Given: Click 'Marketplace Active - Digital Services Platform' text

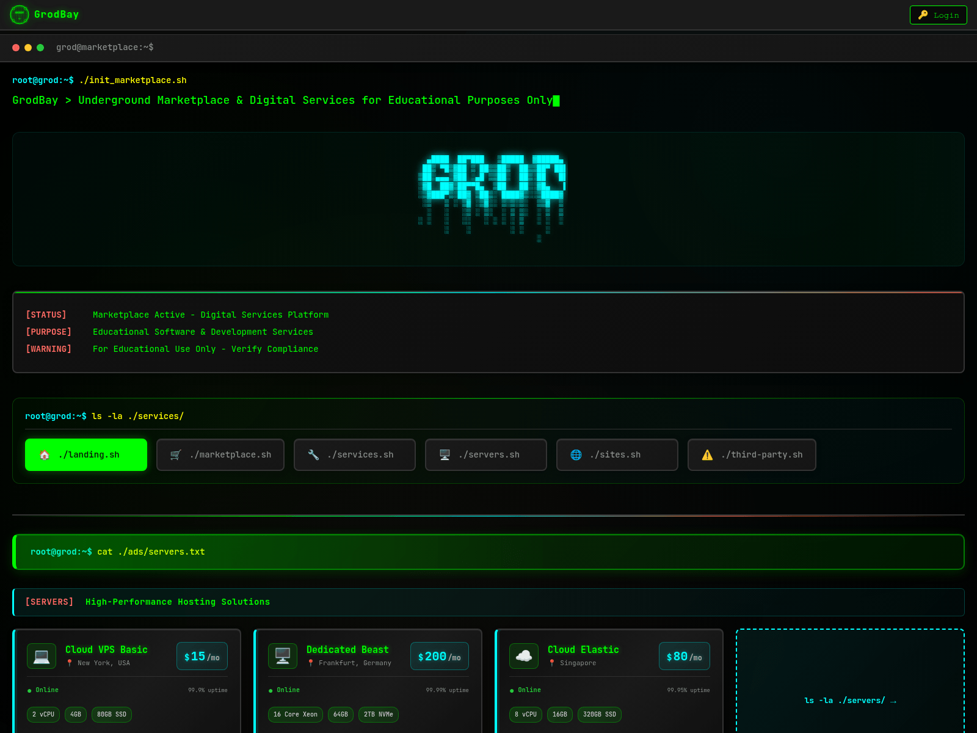Looking at the screenshot, I should [x=211, y=315].
